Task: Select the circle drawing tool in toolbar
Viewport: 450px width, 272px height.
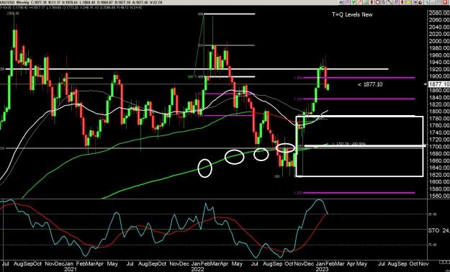Action: [378, 2]
